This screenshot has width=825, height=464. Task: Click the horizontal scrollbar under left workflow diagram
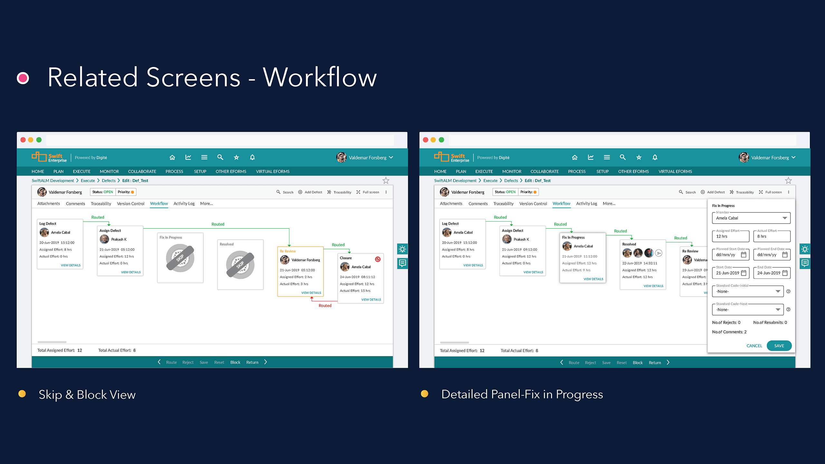click(x=52, y=342)
